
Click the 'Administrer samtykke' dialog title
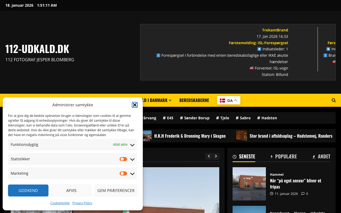(x=73, y=105)
